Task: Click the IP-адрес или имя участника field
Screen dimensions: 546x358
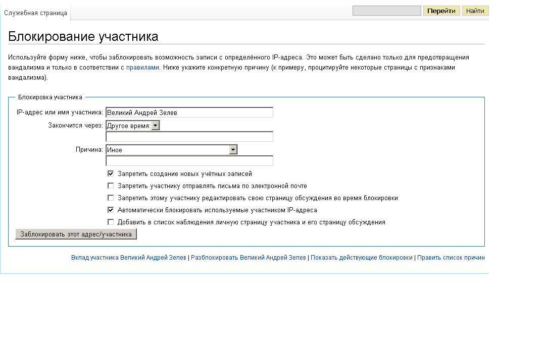Action: [189, 112]
